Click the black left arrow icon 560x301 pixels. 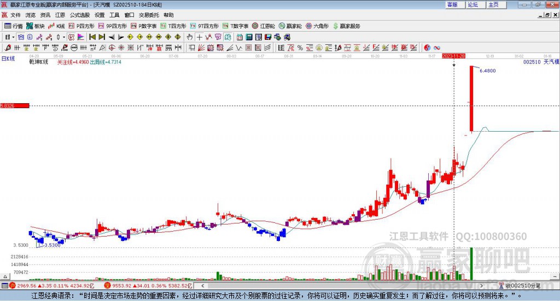(112, 37)
